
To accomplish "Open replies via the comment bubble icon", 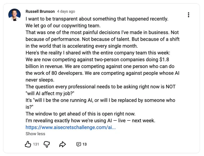I will (79, 144).
